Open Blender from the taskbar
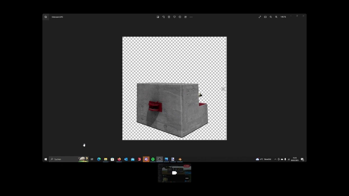The width and height of the screenshot is (349, 196). [180, 159]
